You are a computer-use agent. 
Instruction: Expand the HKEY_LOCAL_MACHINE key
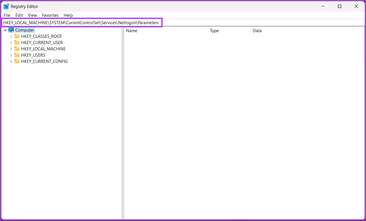(11, 49)
